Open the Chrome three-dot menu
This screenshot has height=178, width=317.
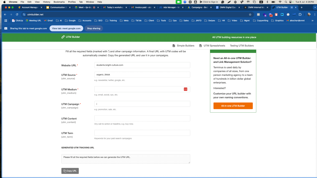pyautogui.click(x=315, y=15)
